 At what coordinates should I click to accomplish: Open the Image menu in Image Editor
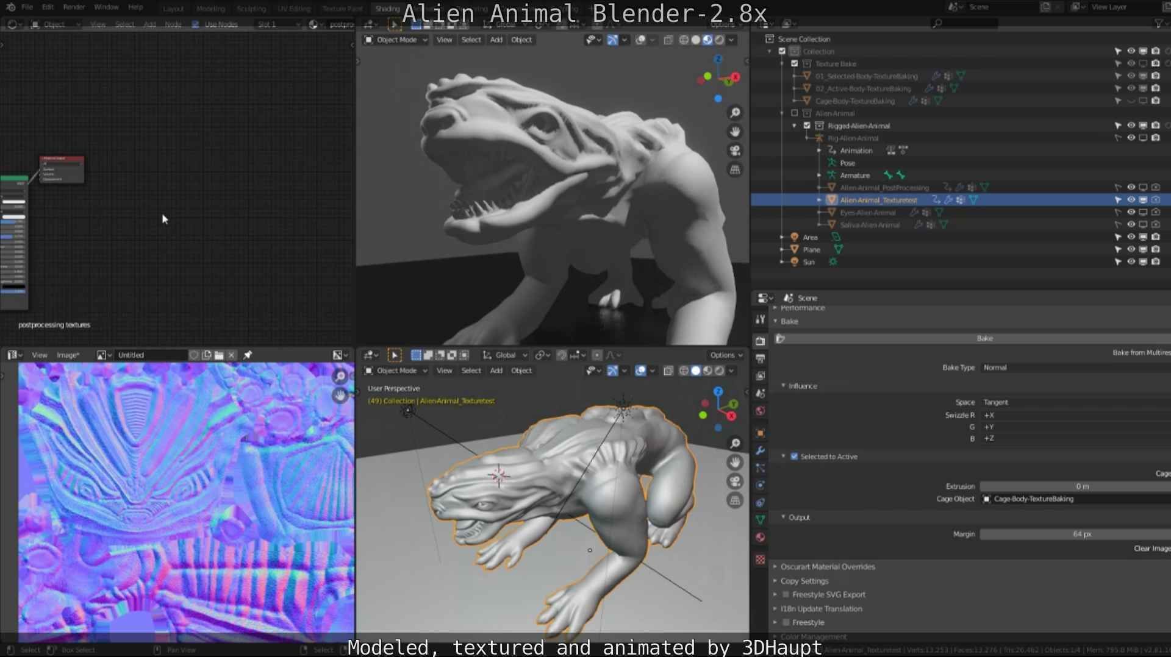68,355
